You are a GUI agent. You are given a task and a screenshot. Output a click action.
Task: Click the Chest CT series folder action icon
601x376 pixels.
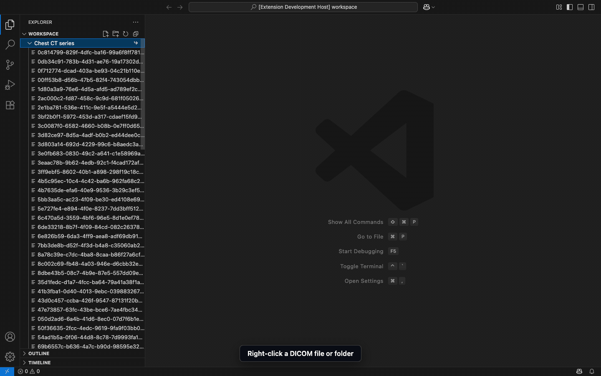(136, 43)
